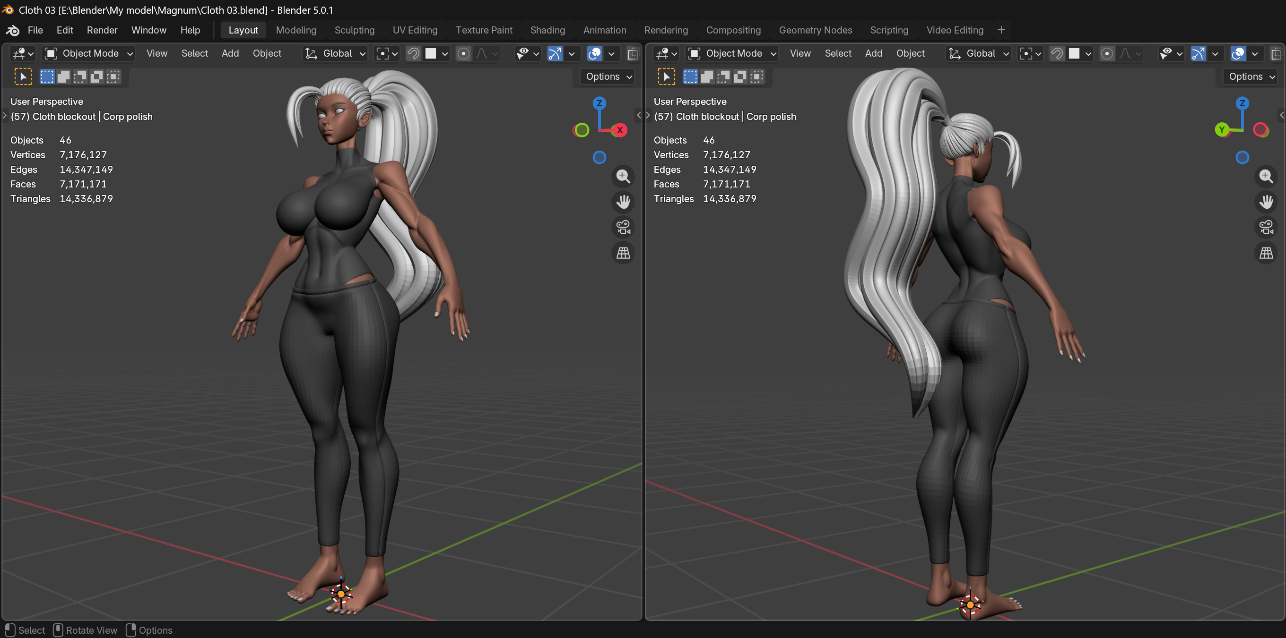The image size is (1286, 638).
Task: Choose 'Subtract selection' mode icon in left viewport
Action: [80, 77]
